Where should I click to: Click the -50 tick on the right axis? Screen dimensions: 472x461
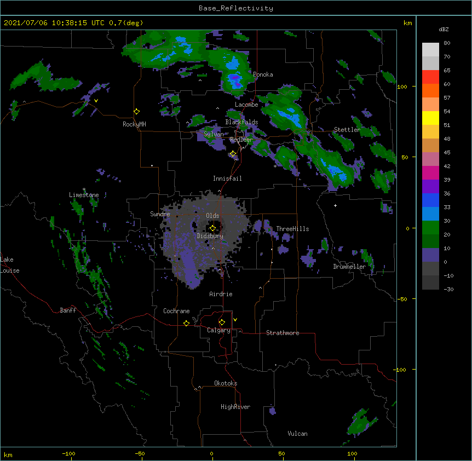[402, 299]
